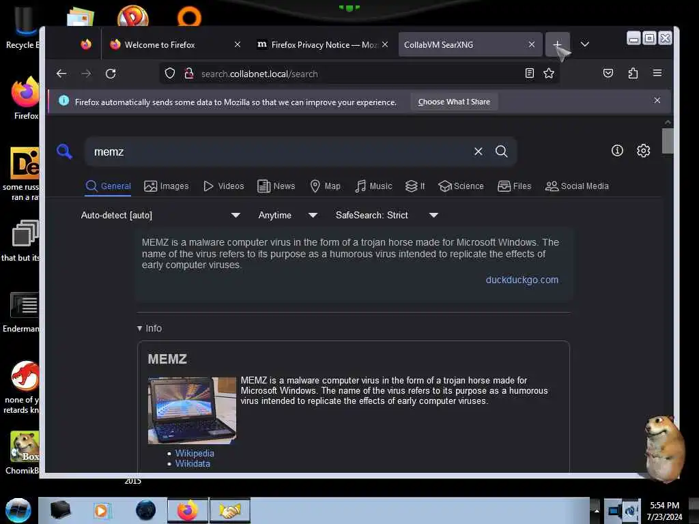
Task: Open SearXNG preferences gear icon
Action: coord(643,151)
